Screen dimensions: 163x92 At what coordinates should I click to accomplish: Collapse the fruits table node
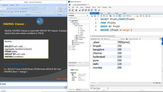pyautogui.click(x=73, y=24)
